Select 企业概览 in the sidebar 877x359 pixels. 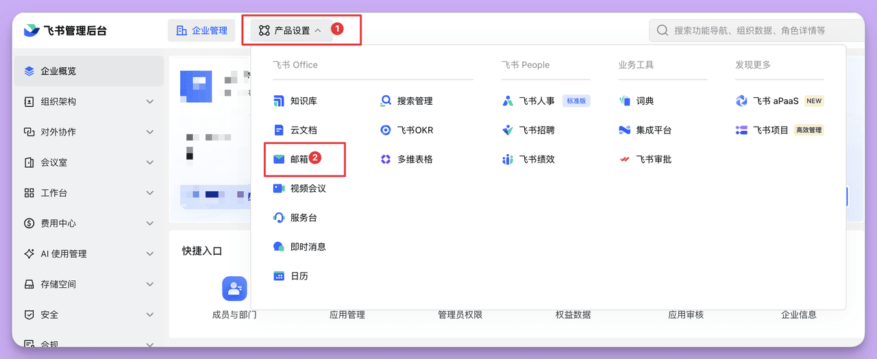tap(88, 71)
